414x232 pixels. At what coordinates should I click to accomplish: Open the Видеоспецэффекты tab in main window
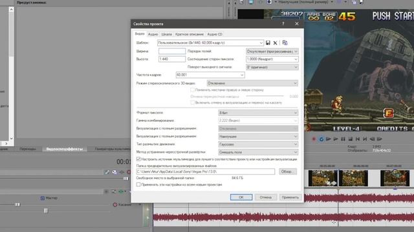(x=65, y=149)
